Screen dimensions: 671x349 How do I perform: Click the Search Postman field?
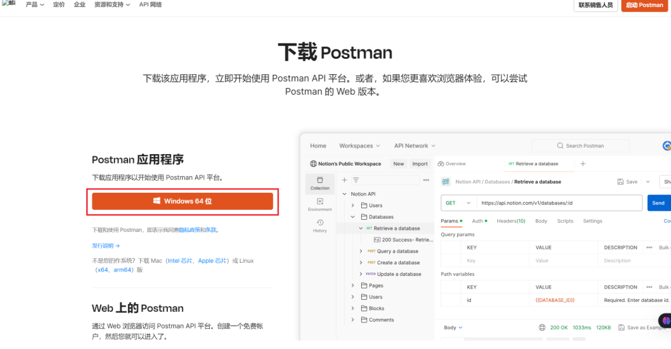(580, 146)
